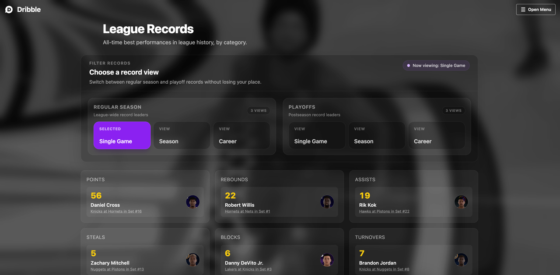Click the 5 steals record value

94,254
